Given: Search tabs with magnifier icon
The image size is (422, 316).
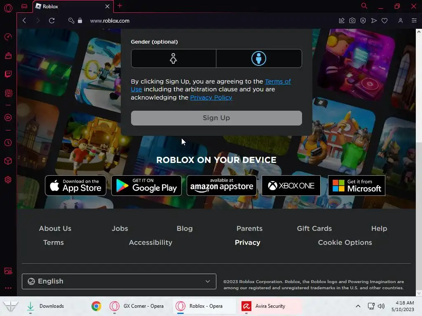Looking at the screenshot, I should [364, 6].
